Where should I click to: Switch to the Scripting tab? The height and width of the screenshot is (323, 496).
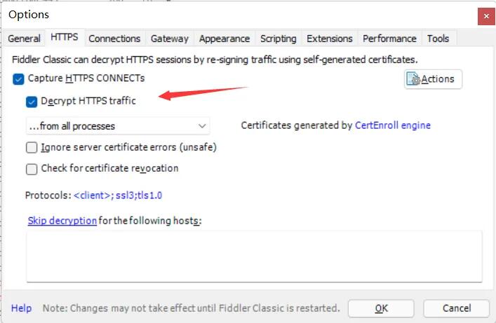pyautogui.click(x=278, y=39)
